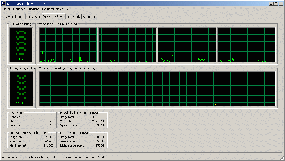Open the Optionen menu
The width and height of the screenshot is (285, 161).
point(19,9)
